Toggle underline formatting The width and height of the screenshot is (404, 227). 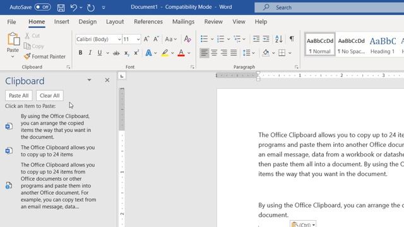click(x=100, y=53)
